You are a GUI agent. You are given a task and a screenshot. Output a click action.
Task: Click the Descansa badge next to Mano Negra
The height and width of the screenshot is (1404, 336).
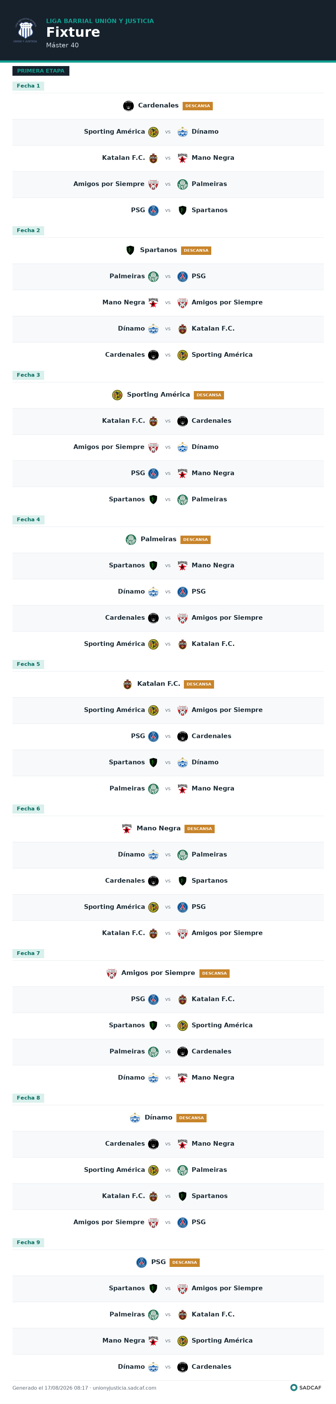pyautogui.click(x=199, y=829)
